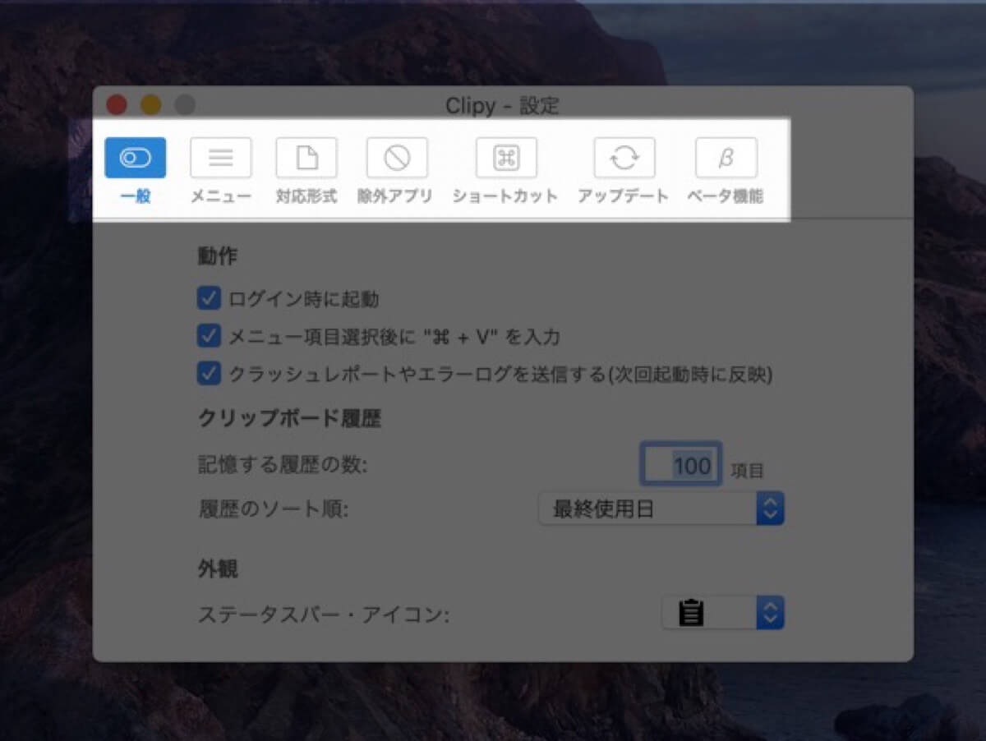
Task: Click the 記憶する履歴の数 label
Action: tap(283, 465)
